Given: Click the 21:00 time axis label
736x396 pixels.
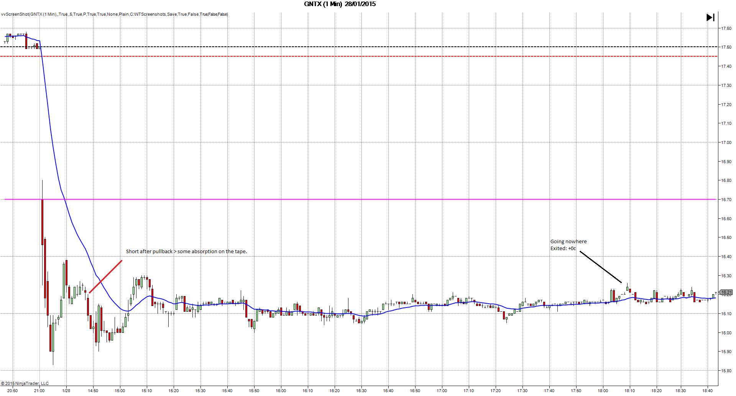Looking at the screenshot, I should (x=39, y=391).
